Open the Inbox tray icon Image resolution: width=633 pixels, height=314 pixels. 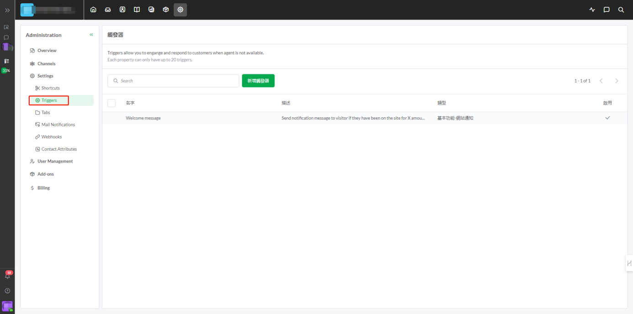108,10
